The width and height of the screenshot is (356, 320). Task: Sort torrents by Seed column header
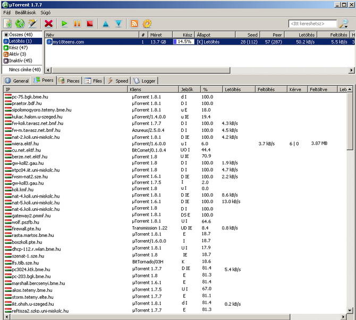click(x=248, y=35)
